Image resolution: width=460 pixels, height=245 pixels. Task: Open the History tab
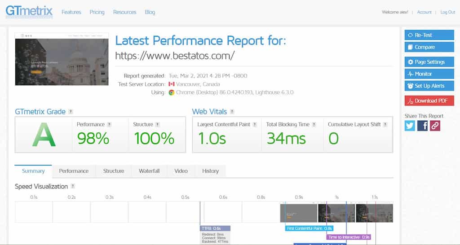point(210,171)
